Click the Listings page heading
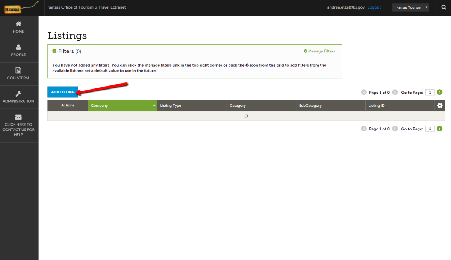The image size is (451, 260). point(67,36)
